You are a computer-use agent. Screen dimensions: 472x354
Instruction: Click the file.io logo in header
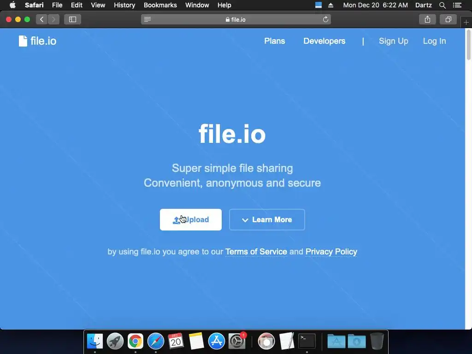[x=37, y=41]
